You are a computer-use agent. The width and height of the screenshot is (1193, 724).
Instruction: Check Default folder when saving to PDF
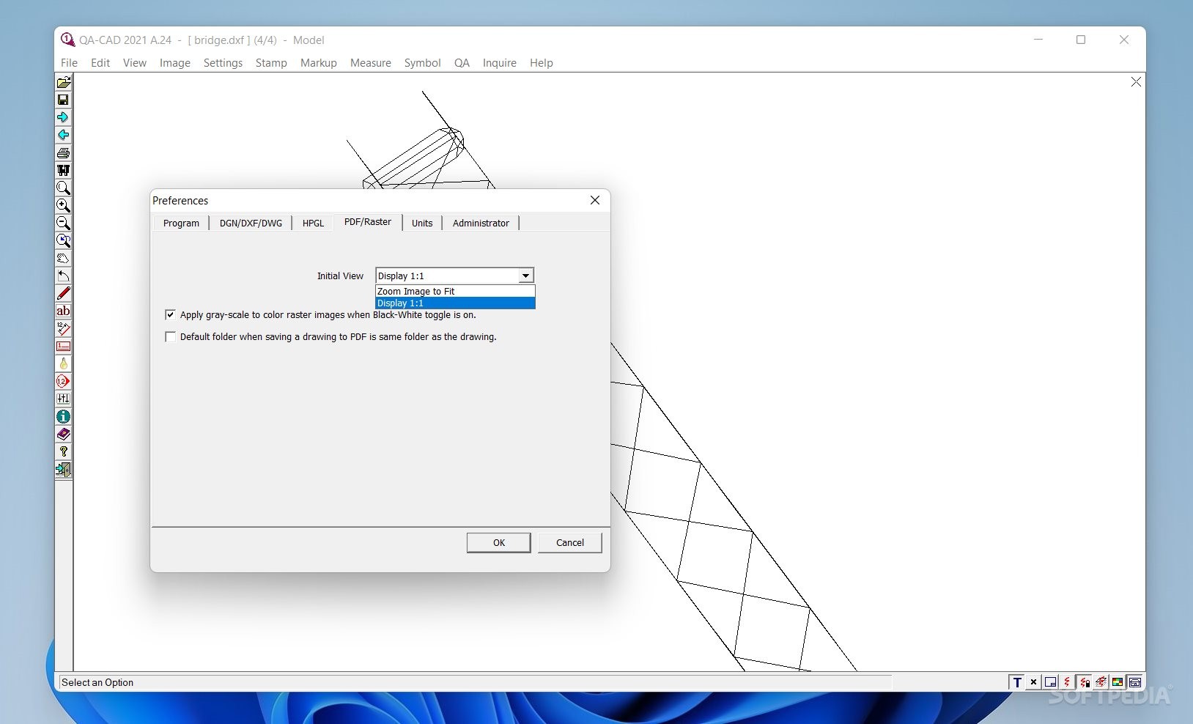point(170,336)
